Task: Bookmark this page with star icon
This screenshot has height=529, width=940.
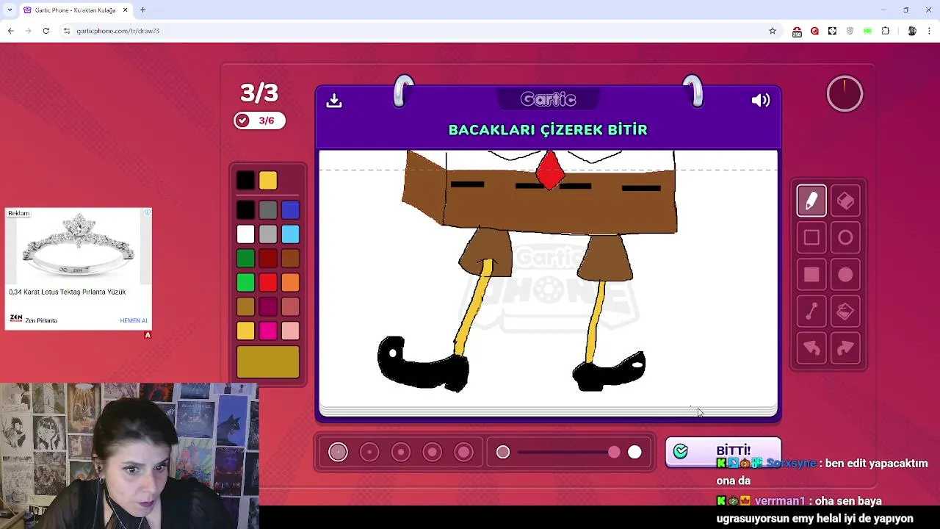Action: tap(773, 31)
